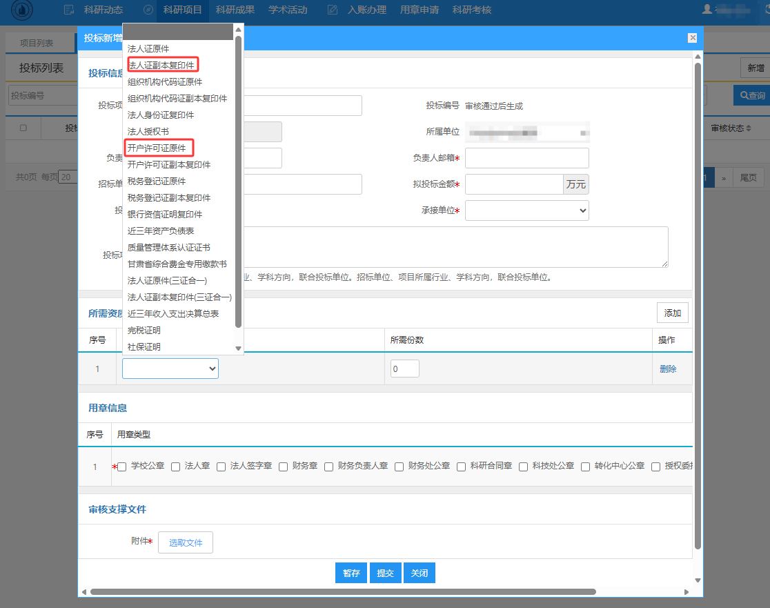Open the 科研成果 menu
This screenshot has height=608, width=770.
235,10
